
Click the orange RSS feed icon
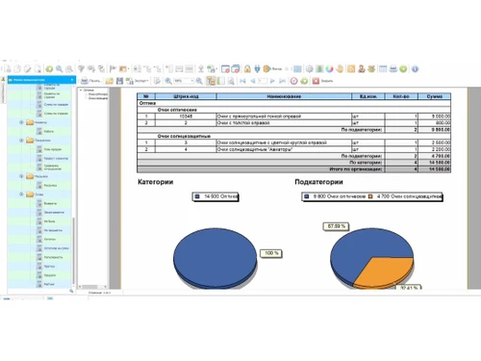point(351,68)
